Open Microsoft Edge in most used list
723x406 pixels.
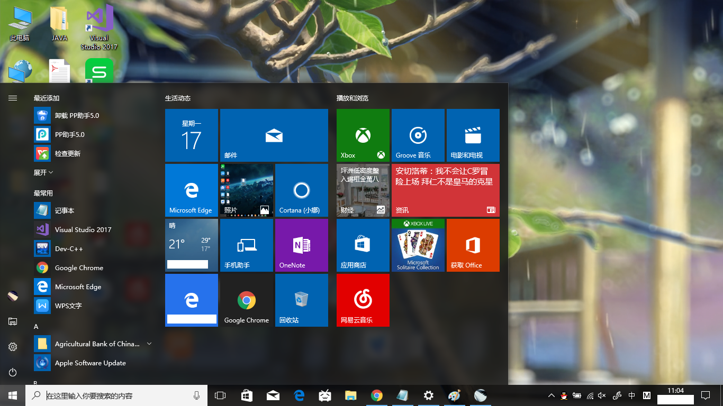click(x=93, y=287)
